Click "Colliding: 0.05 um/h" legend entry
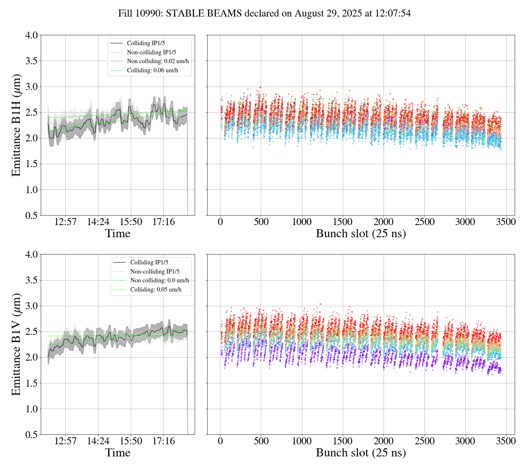 [x=156, y=290]
